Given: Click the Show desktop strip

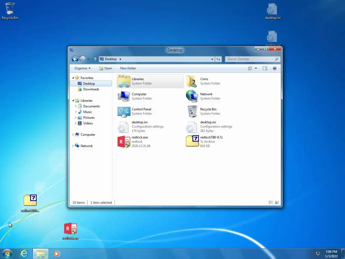Looking at the screenshot, I should 343,254.
